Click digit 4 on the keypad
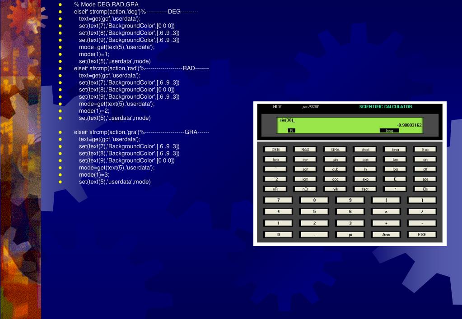The height and width of the screenshot is (319, 462). pos(279,211)
